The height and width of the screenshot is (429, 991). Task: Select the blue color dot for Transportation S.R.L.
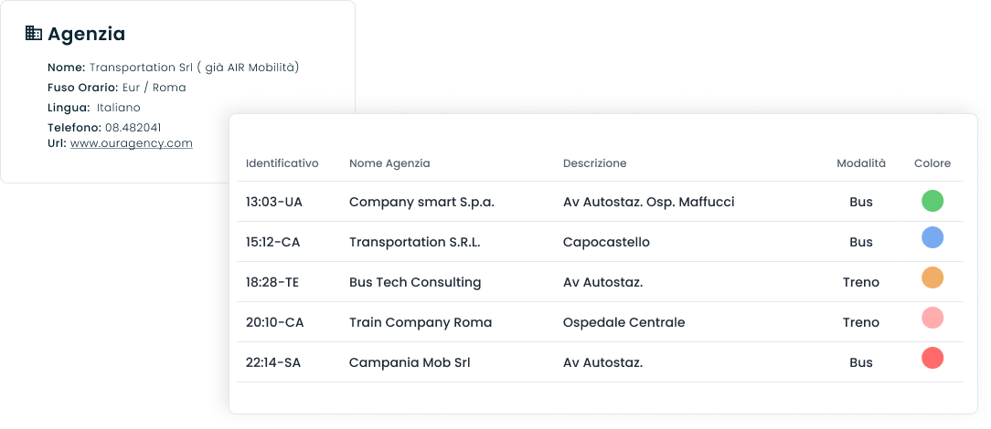[932, 237]
